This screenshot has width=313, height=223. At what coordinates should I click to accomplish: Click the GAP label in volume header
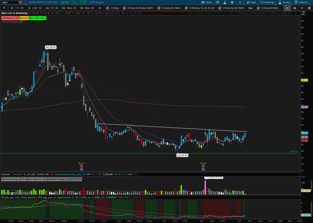click(x=130, y=174)
